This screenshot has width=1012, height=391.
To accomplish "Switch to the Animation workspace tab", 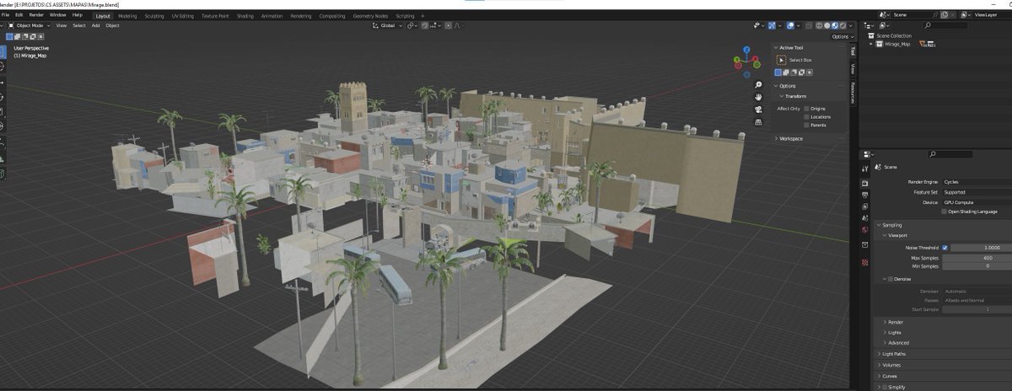I will click(x=272, y=15).
